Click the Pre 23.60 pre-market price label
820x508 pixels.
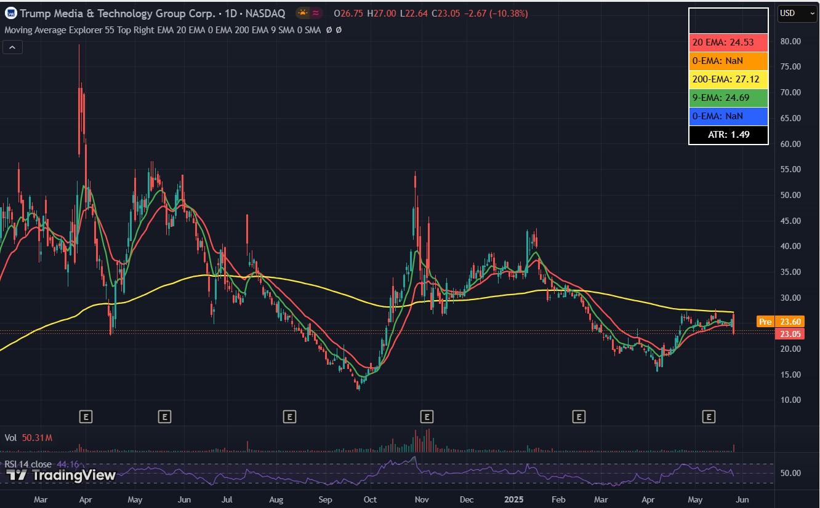[x=781, y=321]
